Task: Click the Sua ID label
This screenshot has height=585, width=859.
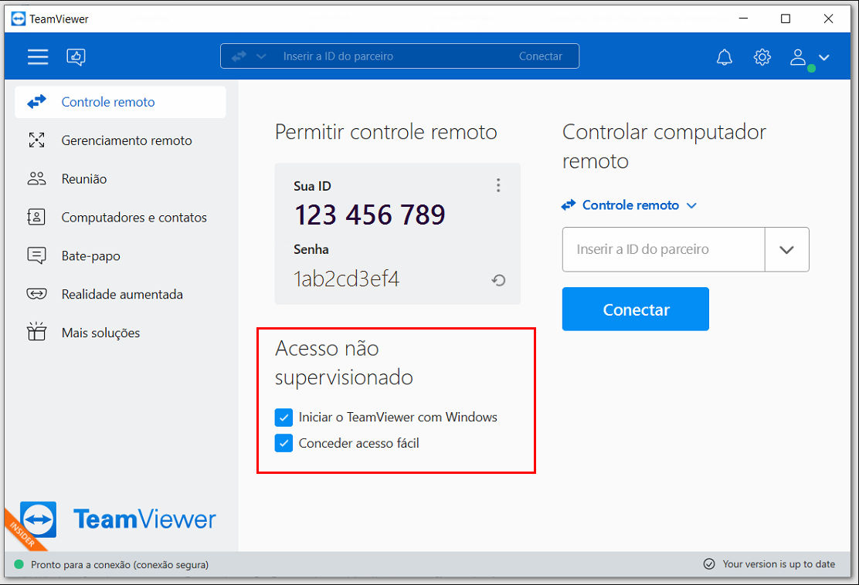Action: pos(312,186)
